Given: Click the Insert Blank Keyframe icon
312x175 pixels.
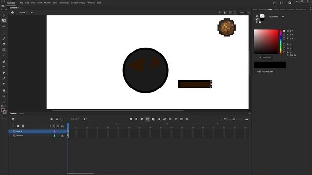Looking at the screenshot, I should [x=136, y=119].
